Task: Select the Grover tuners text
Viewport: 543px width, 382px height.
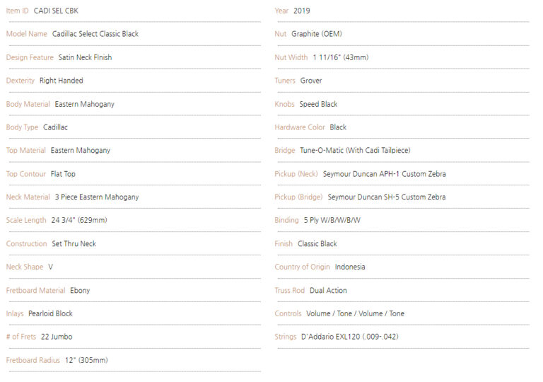Action: click(311, 81)
